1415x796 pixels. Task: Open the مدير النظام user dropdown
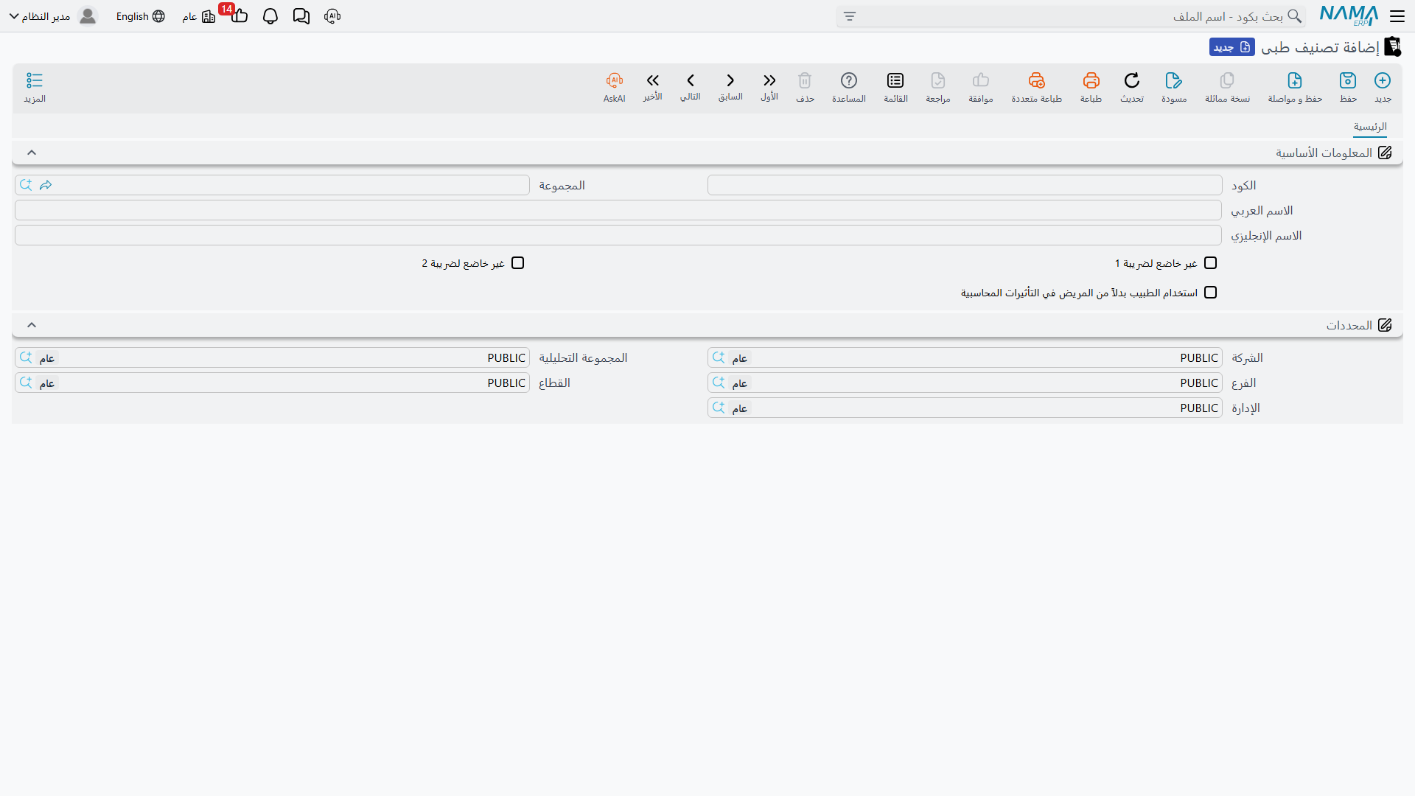click(x=40, y=16)
